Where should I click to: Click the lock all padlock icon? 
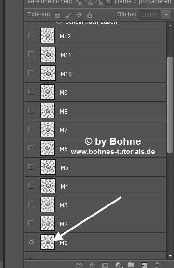coord(90,15)
